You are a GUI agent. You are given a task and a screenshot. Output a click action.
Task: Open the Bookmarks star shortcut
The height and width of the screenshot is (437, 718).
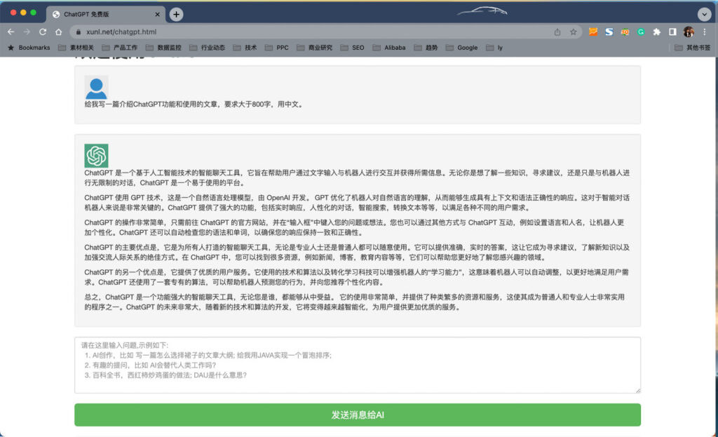point(29,48)
